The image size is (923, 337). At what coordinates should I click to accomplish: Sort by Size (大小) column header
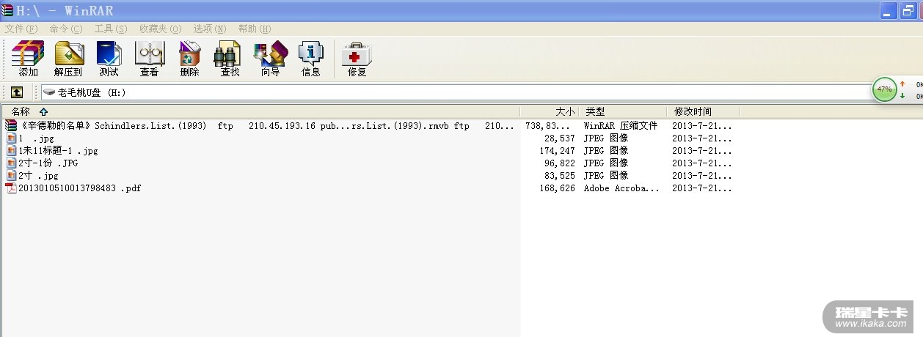coord(550,111)
